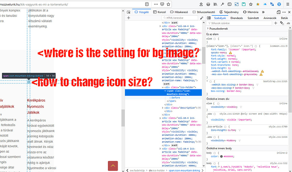
Task: Open devtools three-dot options menu
Action: (284, 12)
